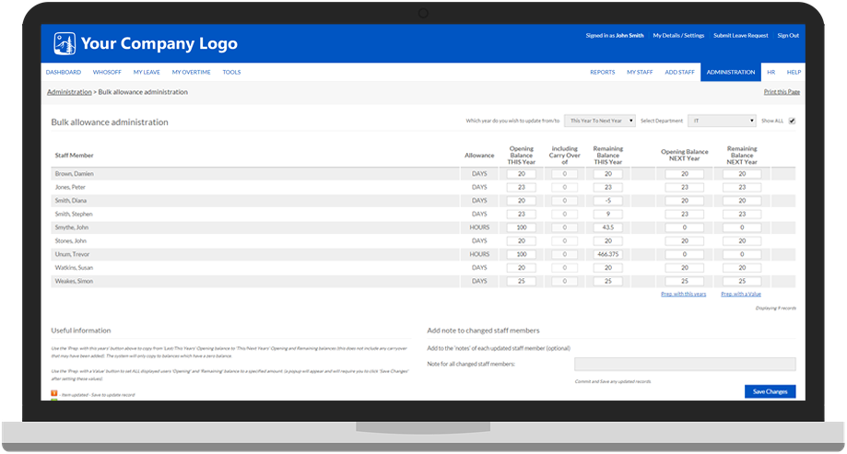Click the note for all changed staff field
This screenshot has height=454, width=847.
pos(685,365)
